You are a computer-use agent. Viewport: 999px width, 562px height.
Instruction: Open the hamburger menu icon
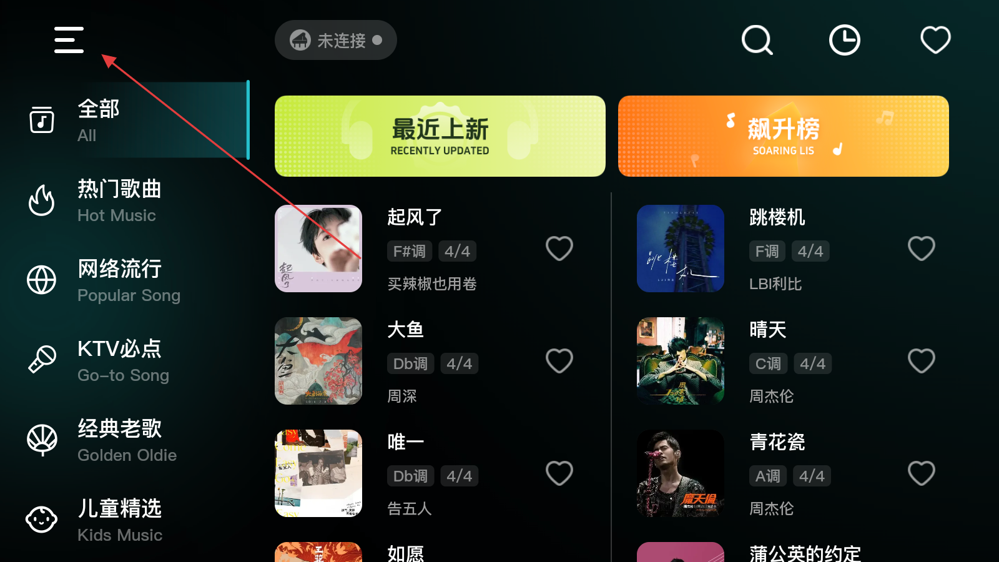coord(69,40)
